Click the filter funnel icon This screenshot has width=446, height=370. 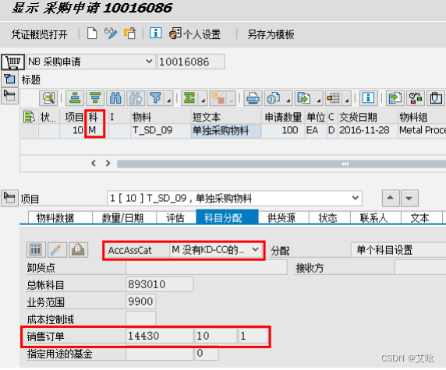coord(155,98)
